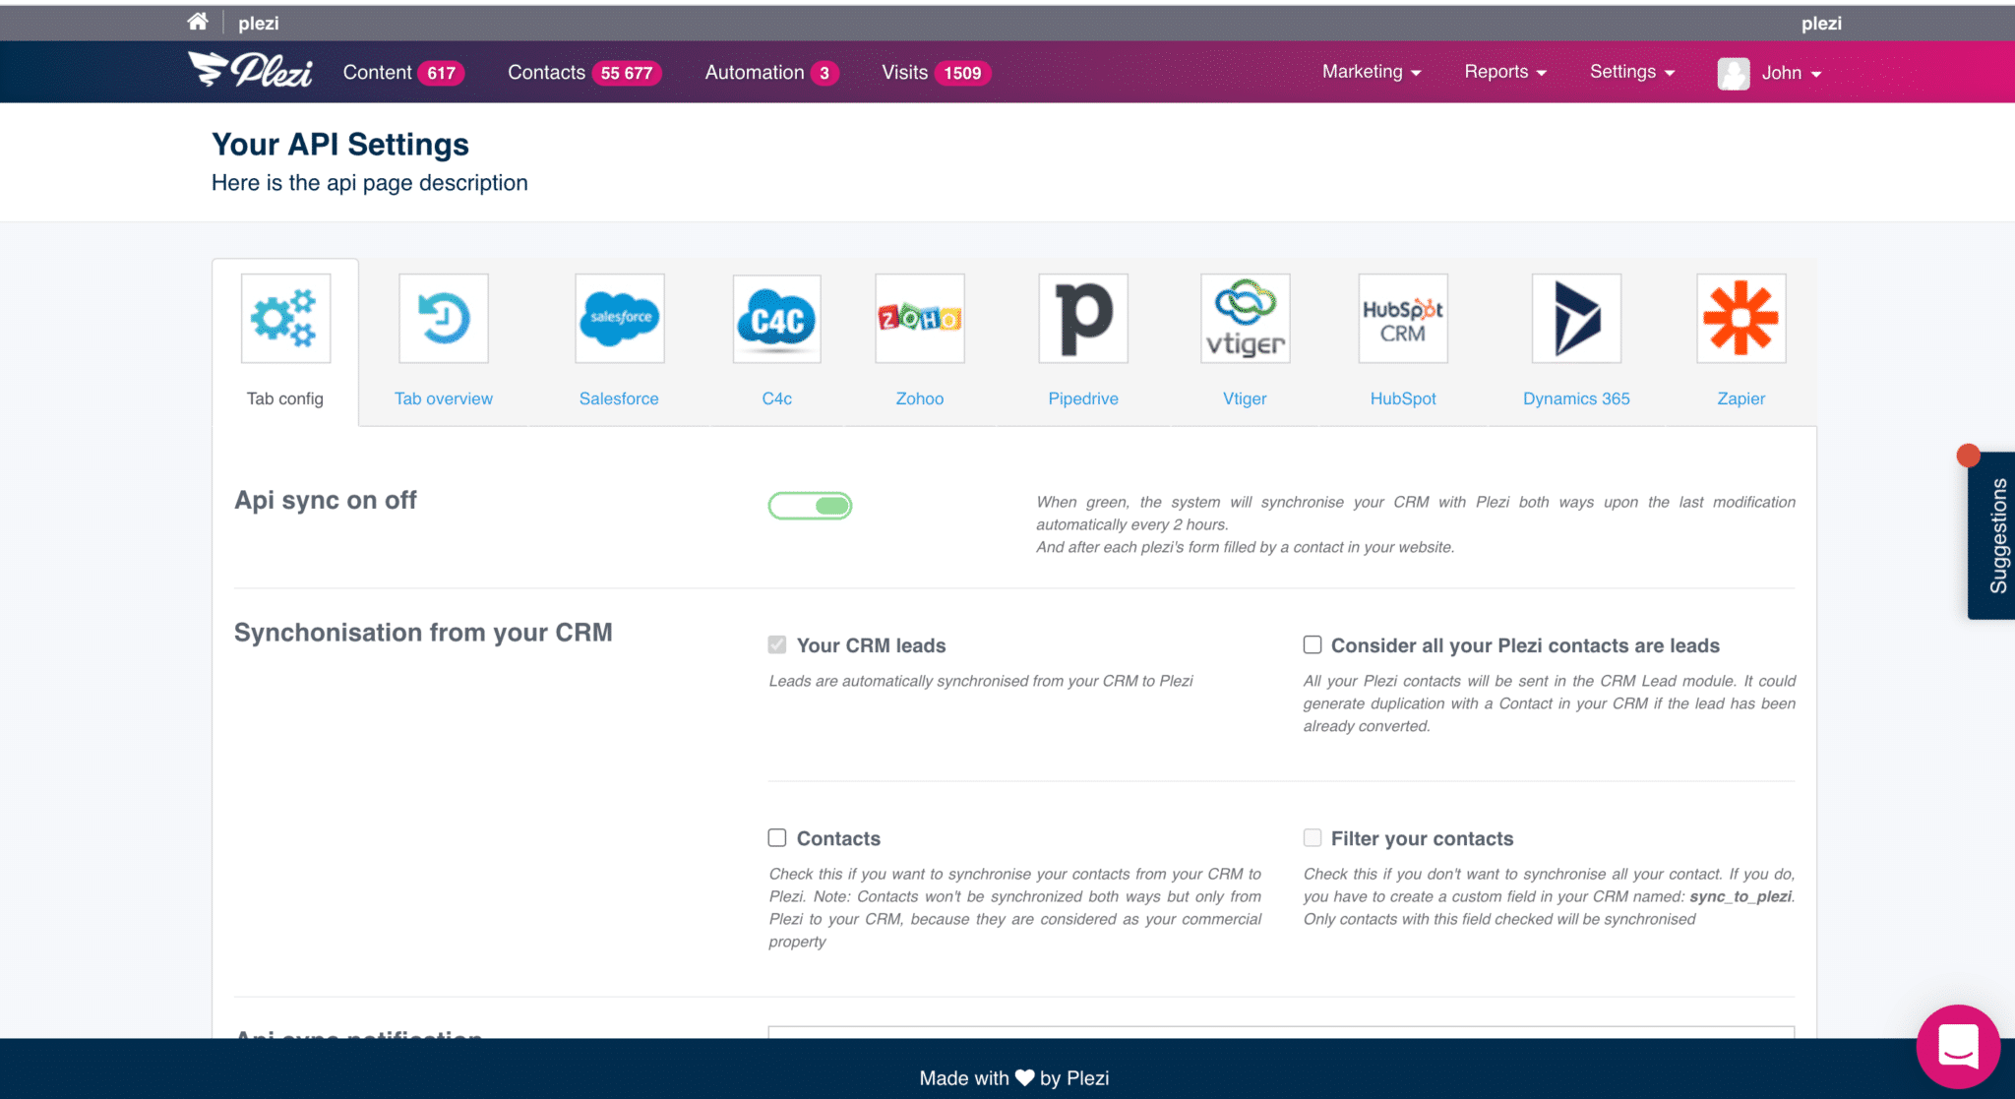Click the sync_to_plezi bold field name
This screenshot has width=2015, height=1099.
[1740, 896]
